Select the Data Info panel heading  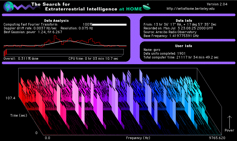[x=186, y=21]
